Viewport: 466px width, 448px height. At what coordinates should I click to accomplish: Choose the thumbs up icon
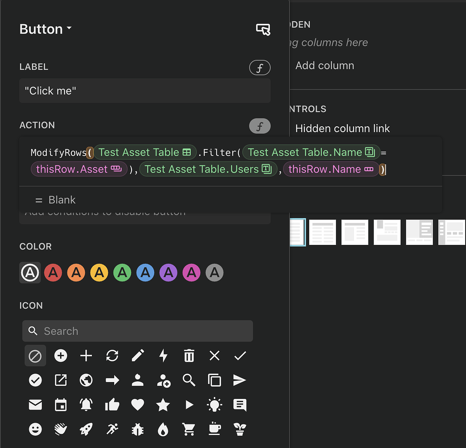112,404
